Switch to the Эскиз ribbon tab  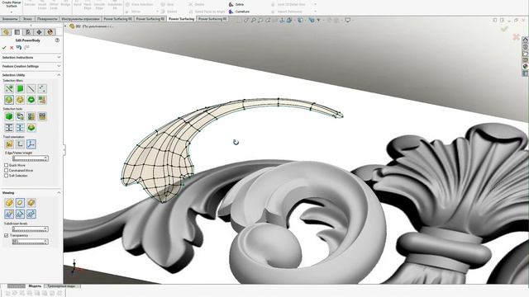(27, 19)
